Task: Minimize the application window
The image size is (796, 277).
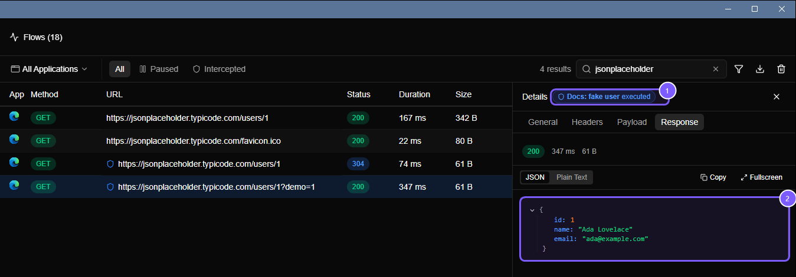Action: click(728, 9)
